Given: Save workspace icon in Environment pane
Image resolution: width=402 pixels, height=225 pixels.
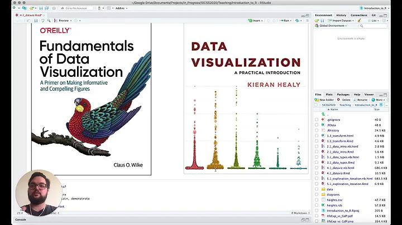Looking at the screenshot, I should pyautogui.click(x=322, y=21).
